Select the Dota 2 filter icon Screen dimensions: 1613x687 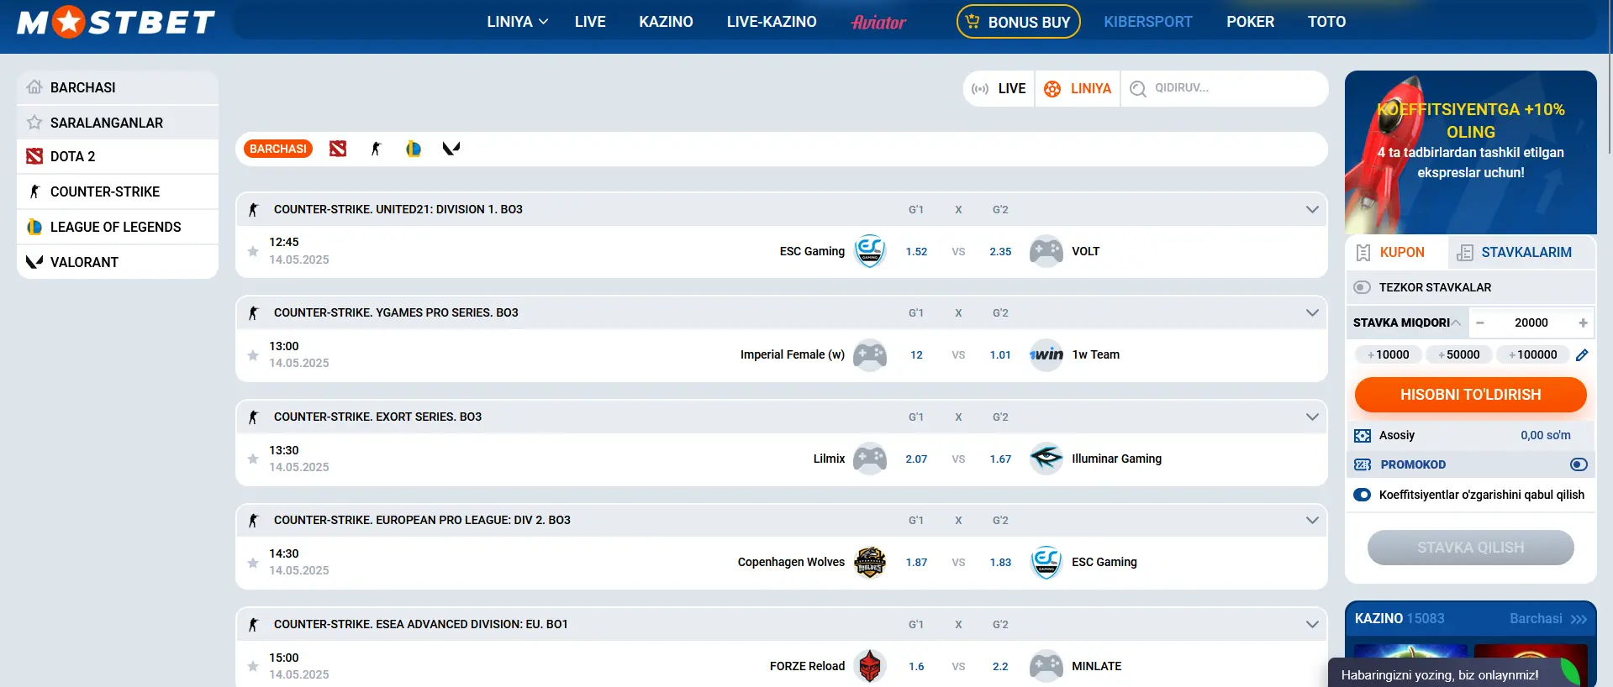(338, 149)
